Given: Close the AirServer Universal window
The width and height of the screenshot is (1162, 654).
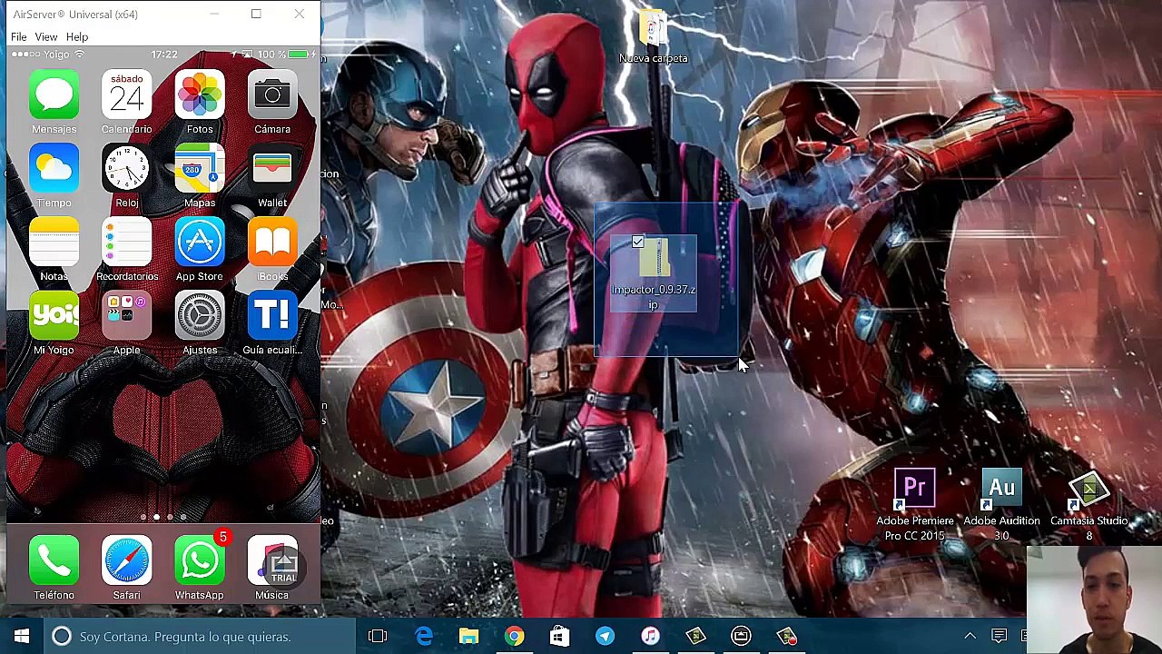Looking at the screenshot, I should point(299,14).
